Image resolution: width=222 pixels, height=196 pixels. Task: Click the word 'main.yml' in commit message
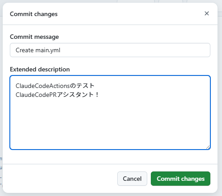(48, 50)
